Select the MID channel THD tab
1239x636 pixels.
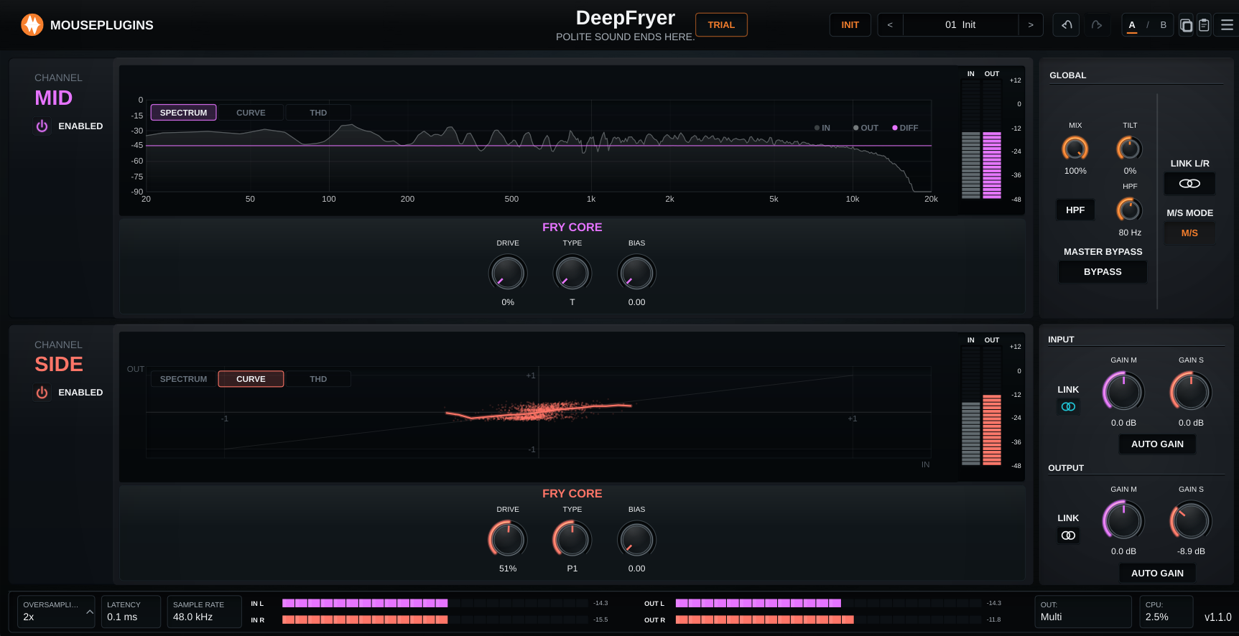(318, 113)
